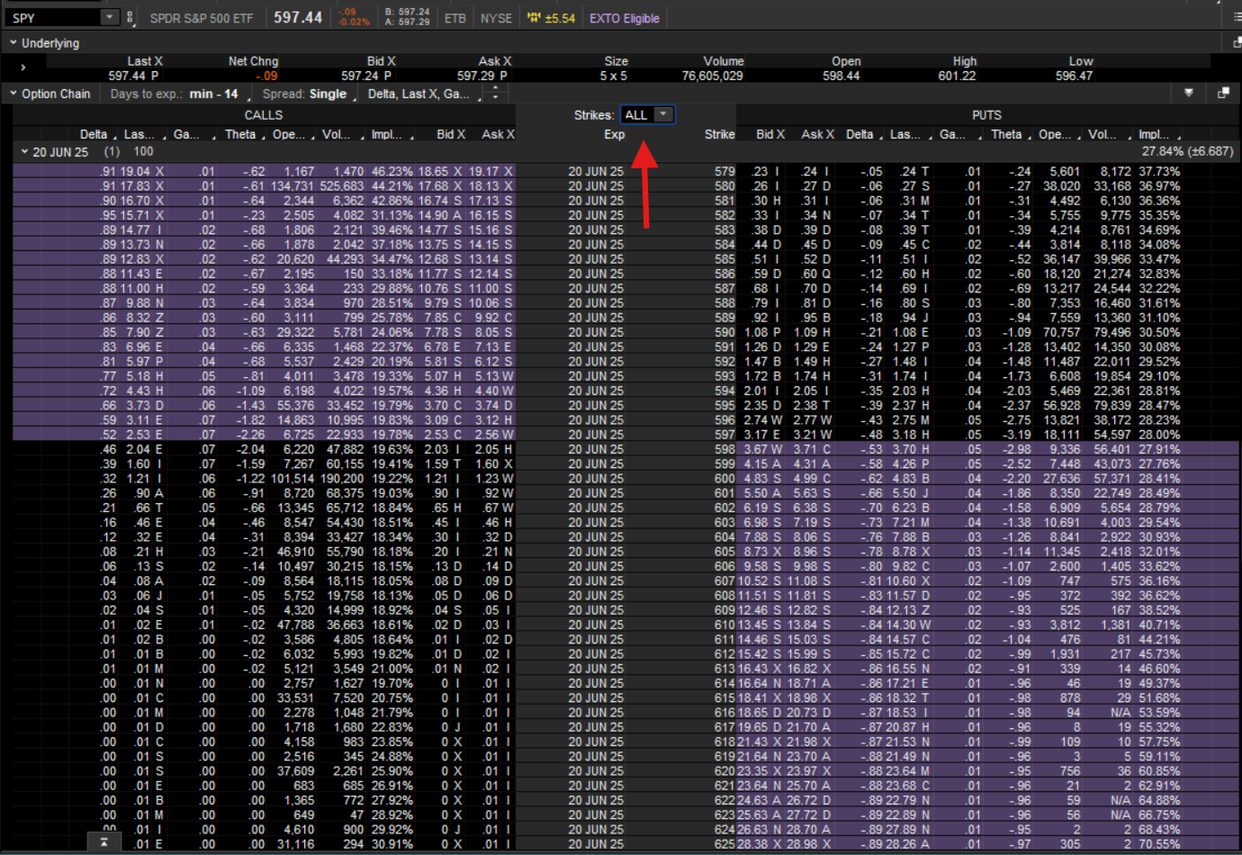This screenshot has height=855, width=1242.
Task: Click the ETB label in the quote bar
Action: (455, 18)
